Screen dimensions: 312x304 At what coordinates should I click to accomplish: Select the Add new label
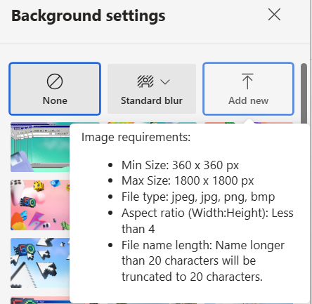[248, 100]
